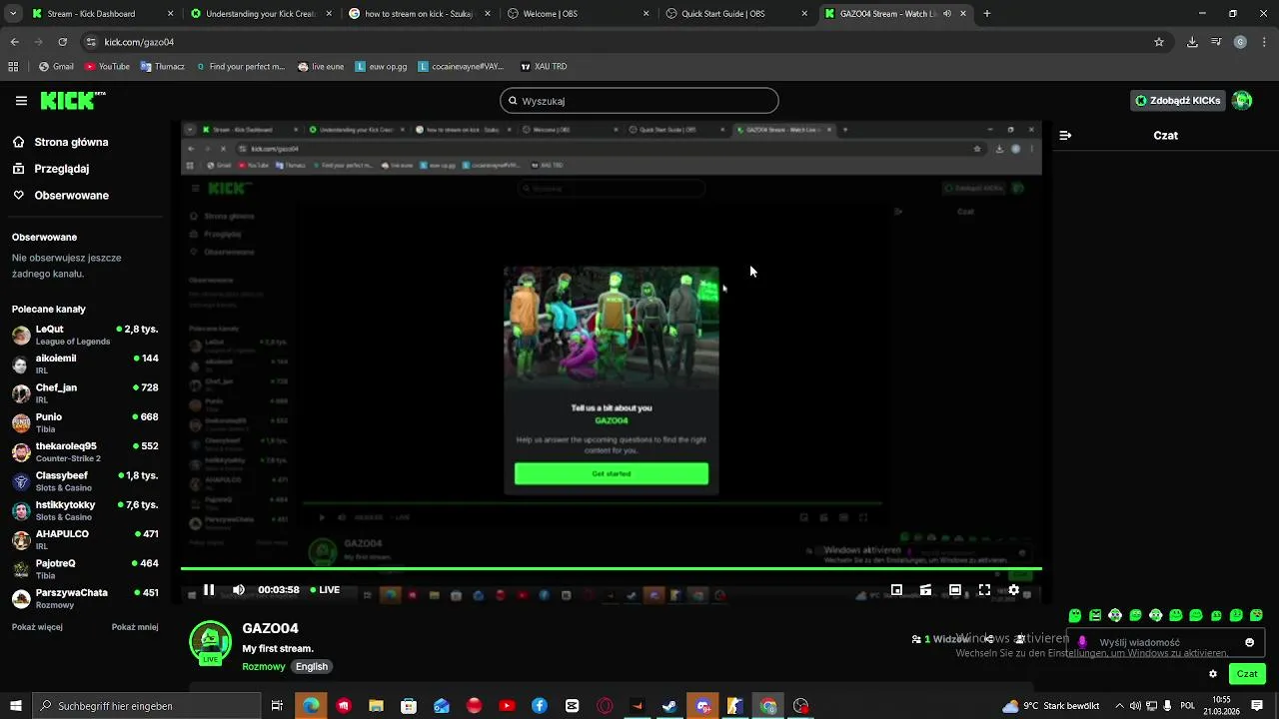Open aikoiemil recommended channel
1279x719 pixels.
85,363
